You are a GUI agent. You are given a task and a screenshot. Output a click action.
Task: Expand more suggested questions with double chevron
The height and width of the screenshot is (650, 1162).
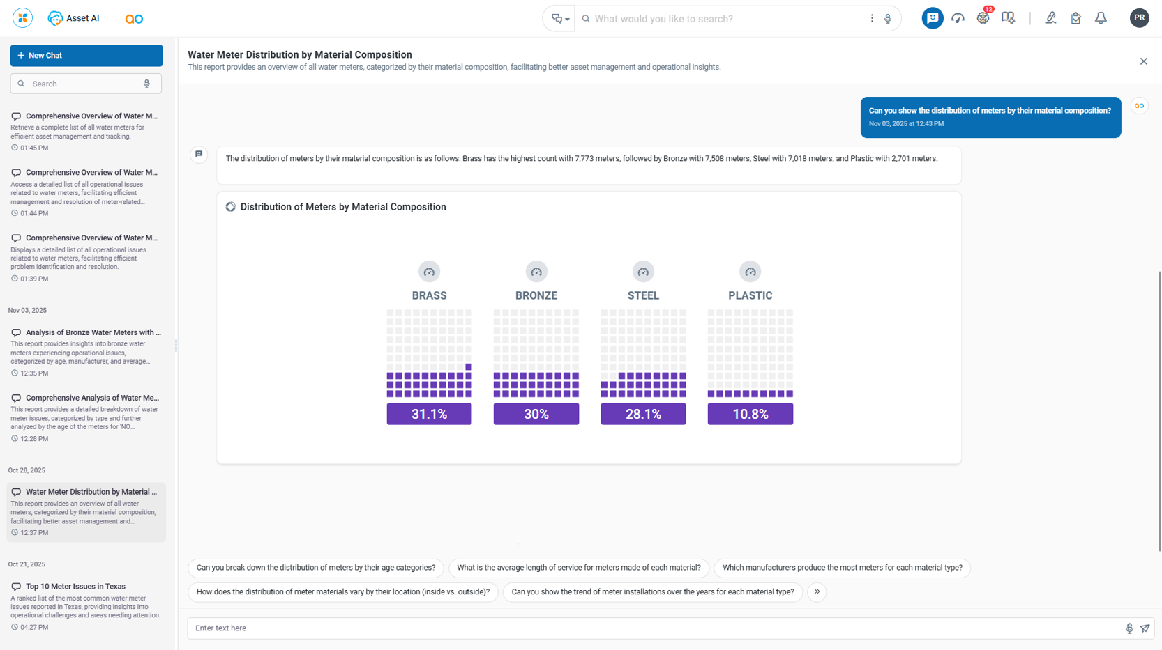(x=817, y=592)
